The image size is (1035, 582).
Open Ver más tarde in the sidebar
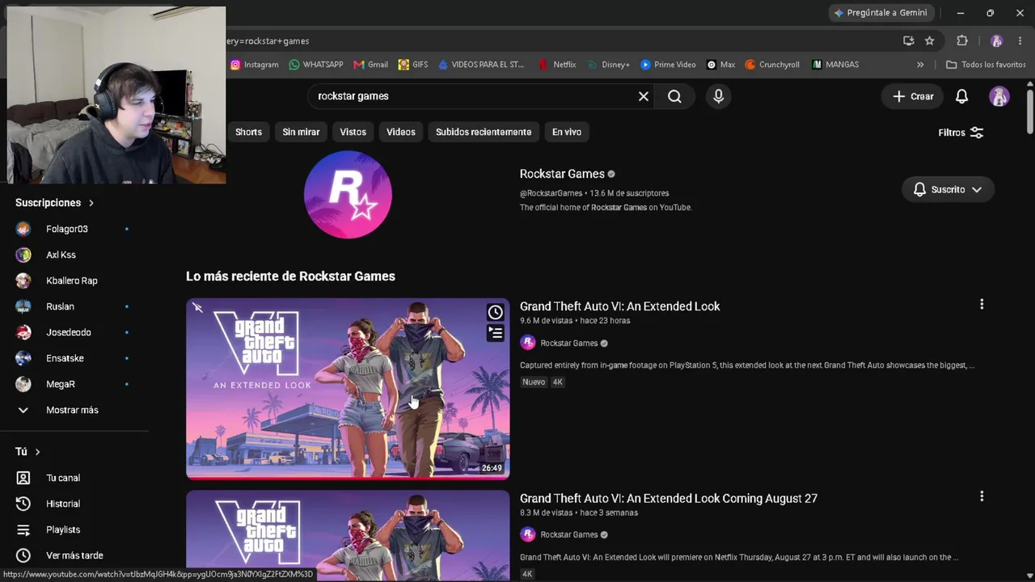click(x=74, y=555)
